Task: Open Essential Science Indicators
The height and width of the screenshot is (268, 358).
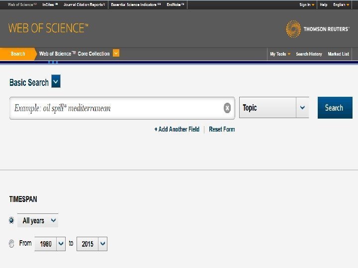Action: coord(136,4)
